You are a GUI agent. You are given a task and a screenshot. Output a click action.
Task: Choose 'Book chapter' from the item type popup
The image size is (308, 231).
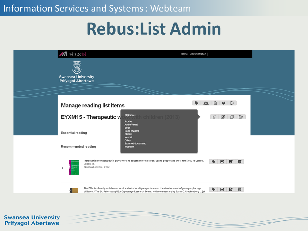point(132,131)
